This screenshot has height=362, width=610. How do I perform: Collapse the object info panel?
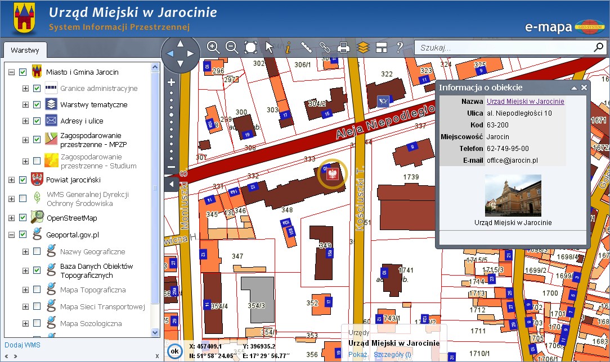pos(574,88)
